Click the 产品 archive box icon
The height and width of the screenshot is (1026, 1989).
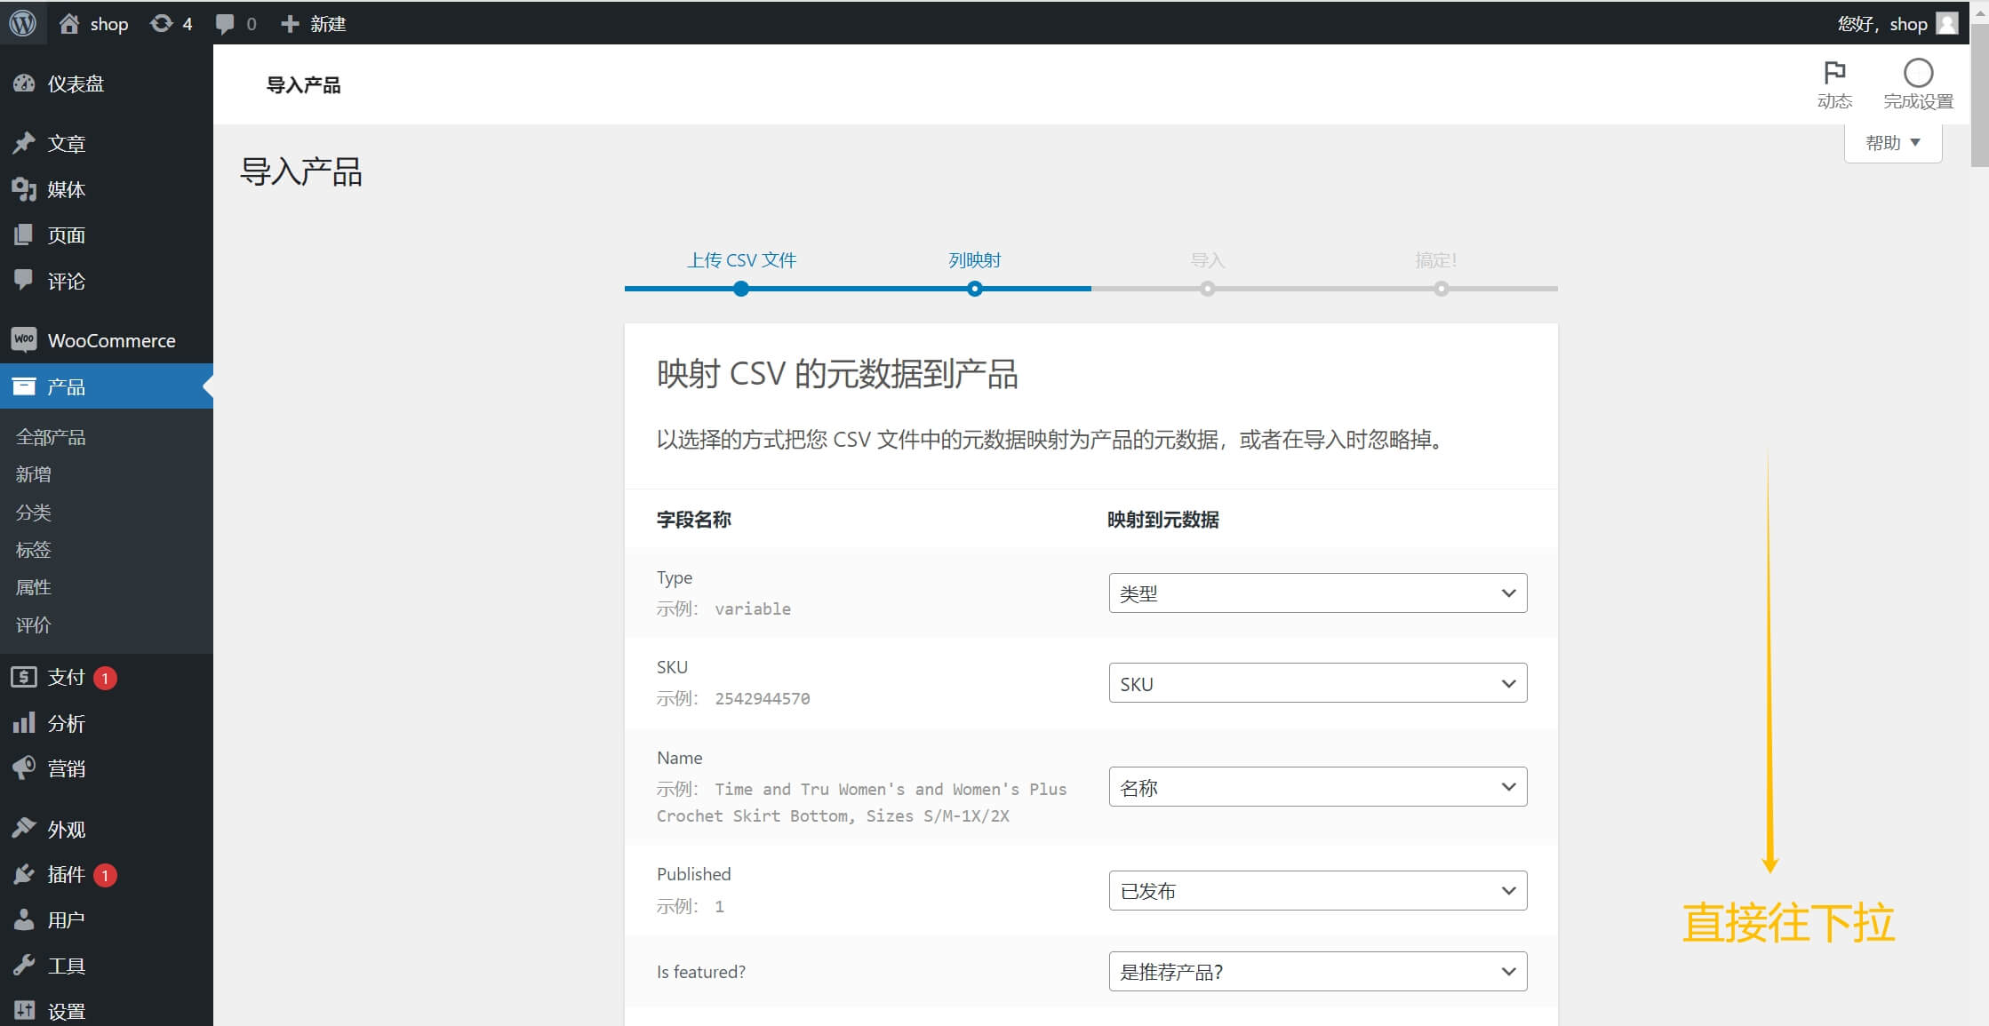click(x=24, y=386)
